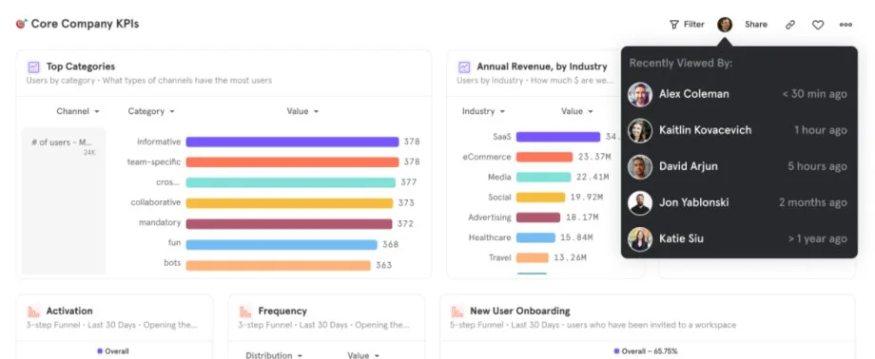The height and width of the screenshot is (359, 875).
Task: Open the Annual Revenue, by Industry title
Action: click(542, 66)
